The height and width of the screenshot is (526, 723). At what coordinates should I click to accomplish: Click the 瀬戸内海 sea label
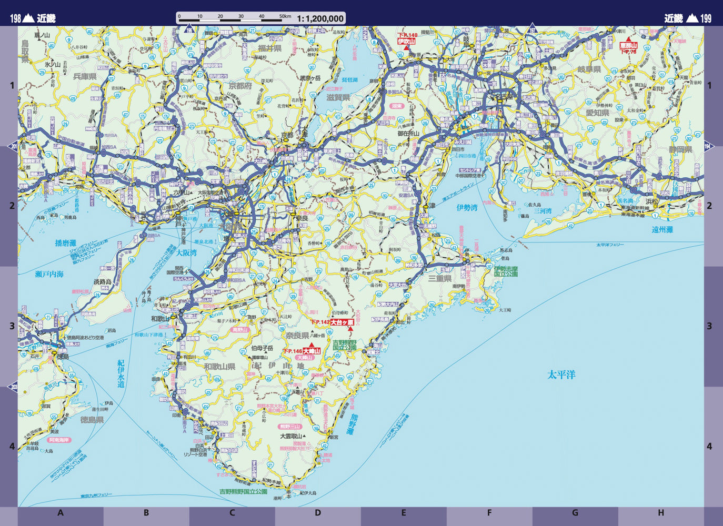[49, 274]
